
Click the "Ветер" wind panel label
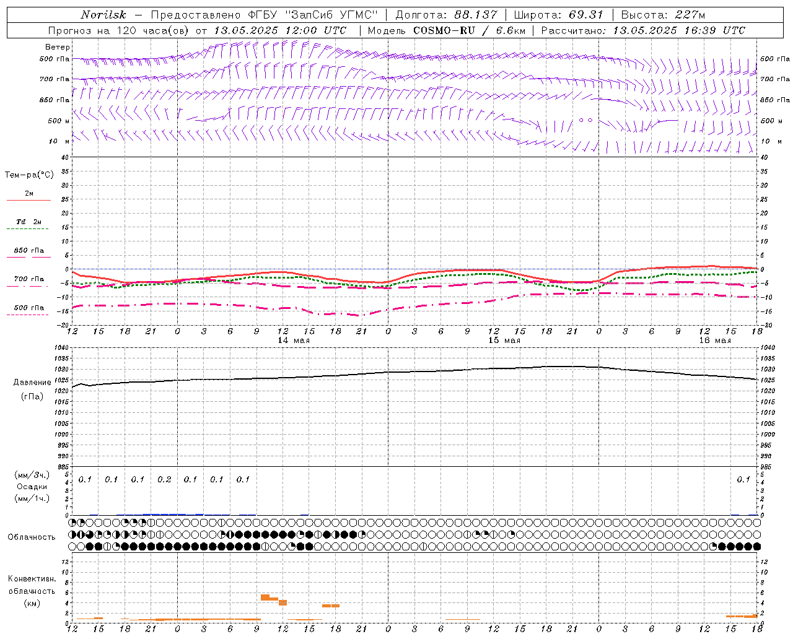point(58,47)
